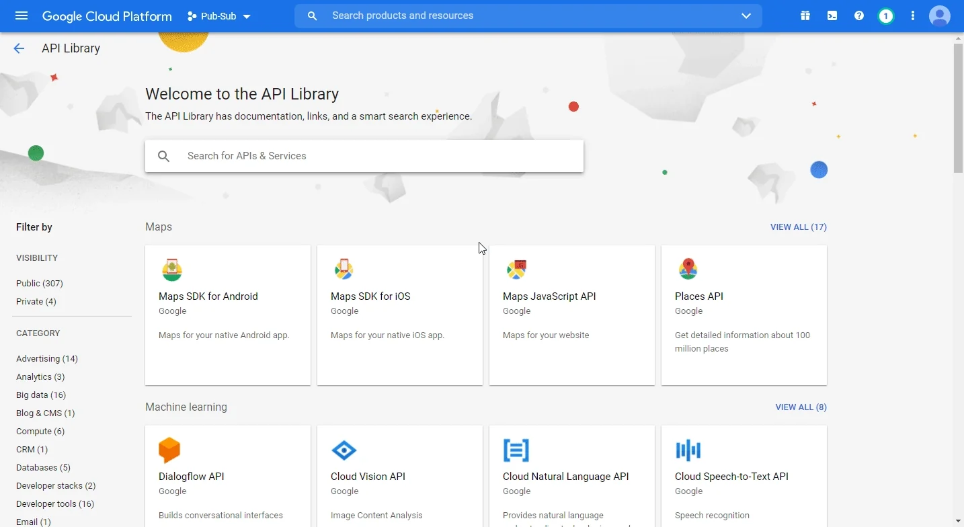
Task: Open Maps SDK for iOS title
Action: (370, 296)
